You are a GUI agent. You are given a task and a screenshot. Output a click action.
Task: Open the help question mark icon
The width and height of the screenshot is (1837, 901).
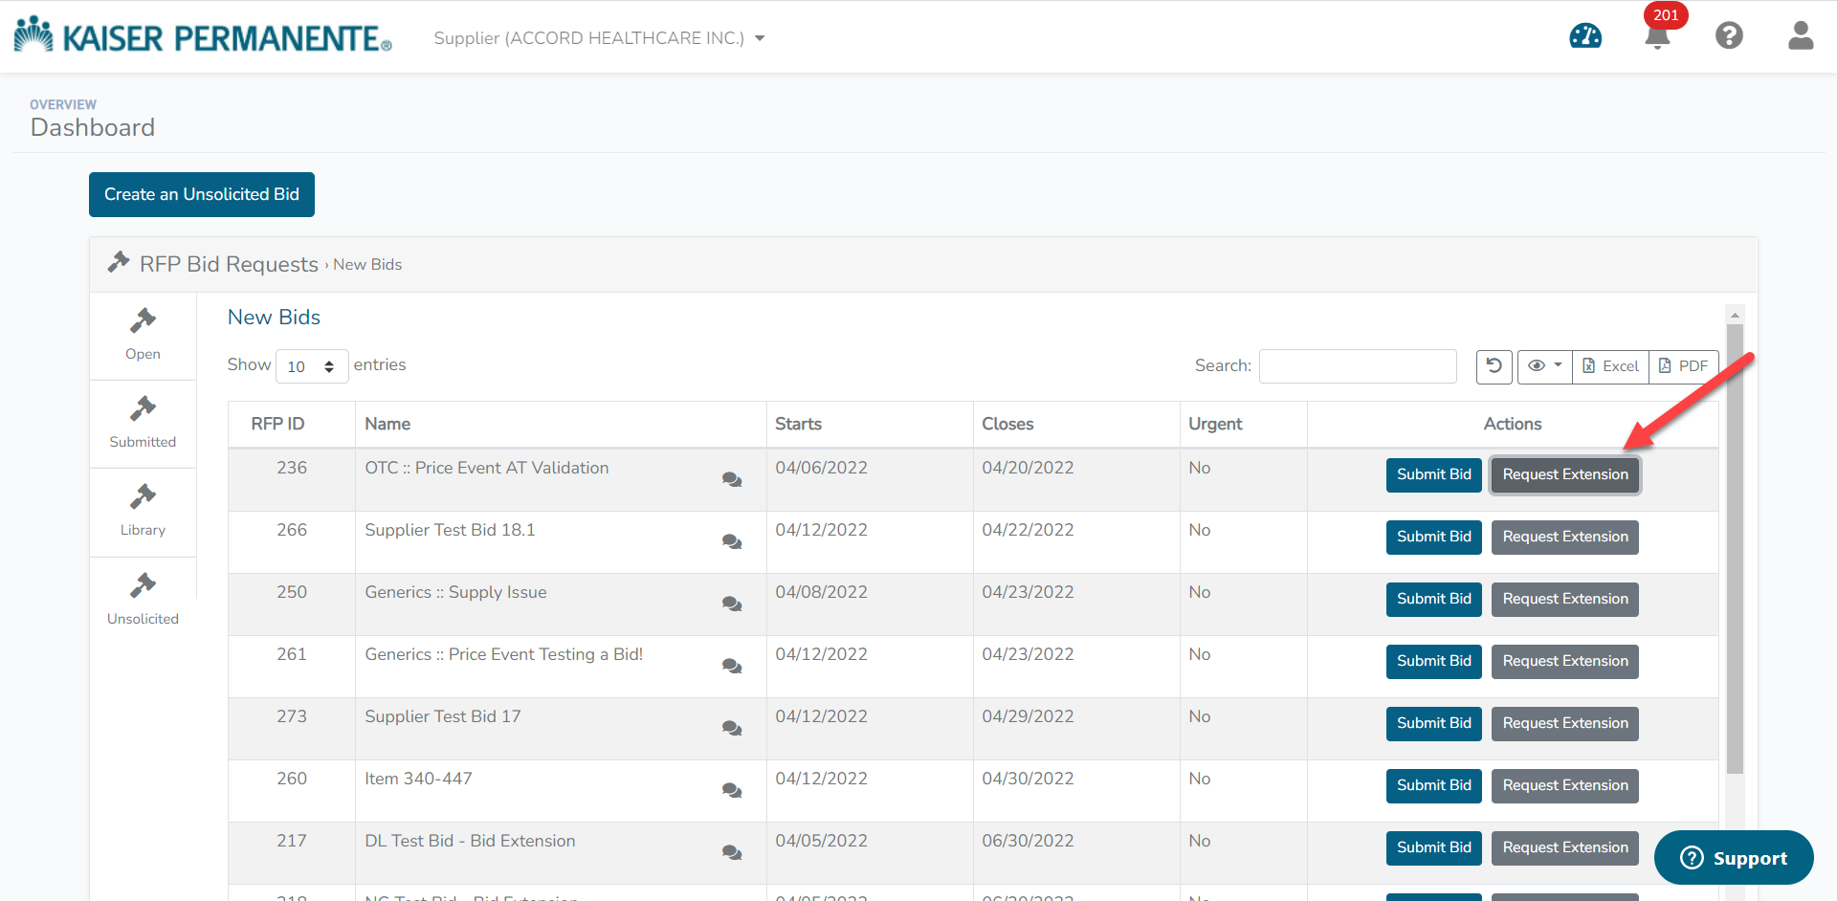click(x=1729, y=35)
